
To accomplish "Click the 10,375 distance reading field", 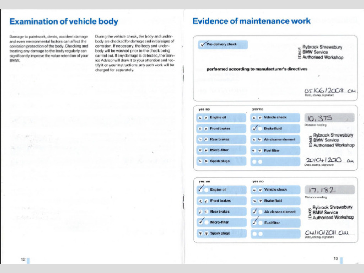I will (x=329, y=118).
